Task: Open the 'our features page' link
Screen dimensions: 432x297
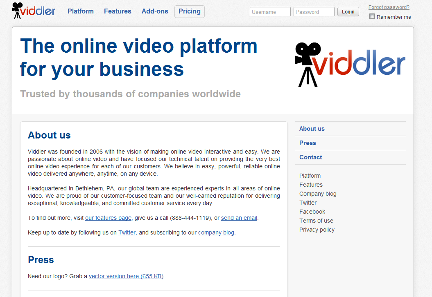Action: (x=108, y=218)
